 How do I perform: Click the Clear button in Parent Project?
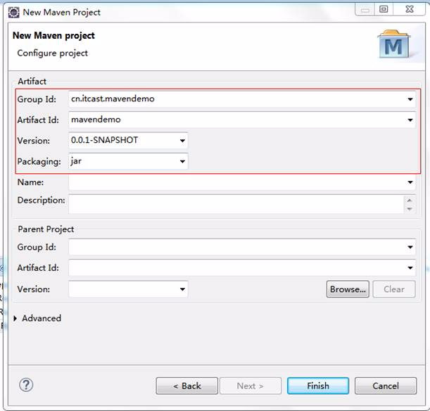394,289
